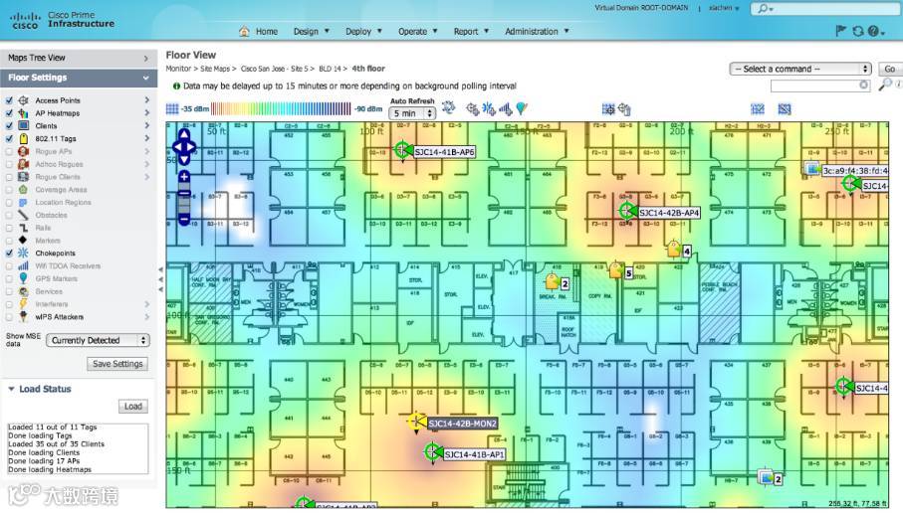Open the Auto Refresh 5 min dropdown
Image resolution: width=903 pixels, height=513 pixels.
tap(412, 113)
